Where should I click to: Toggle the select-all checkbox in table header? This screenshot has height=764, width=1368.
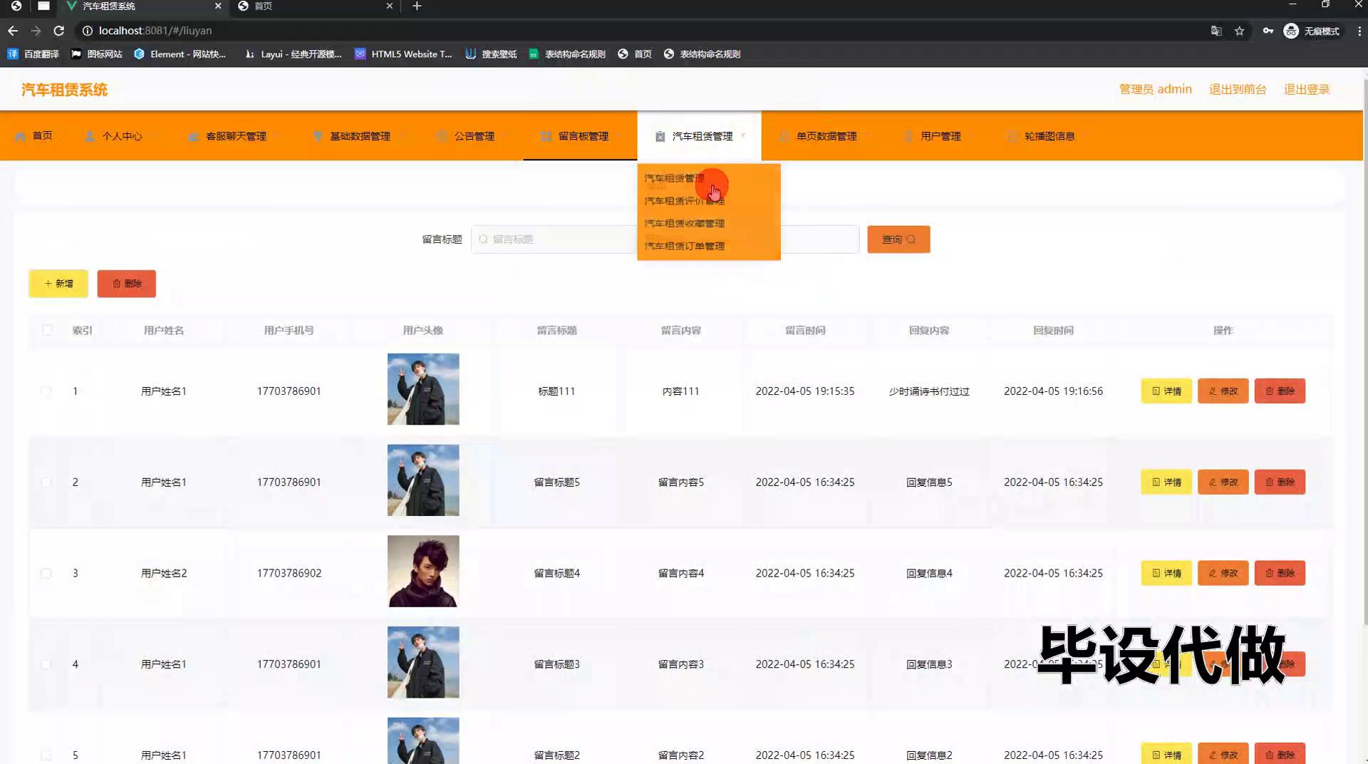coord(47,330)
